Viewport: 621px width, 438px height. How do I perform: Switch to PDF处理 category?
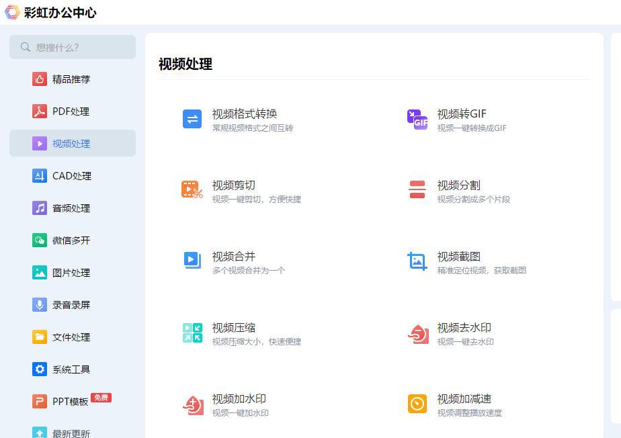71,112
